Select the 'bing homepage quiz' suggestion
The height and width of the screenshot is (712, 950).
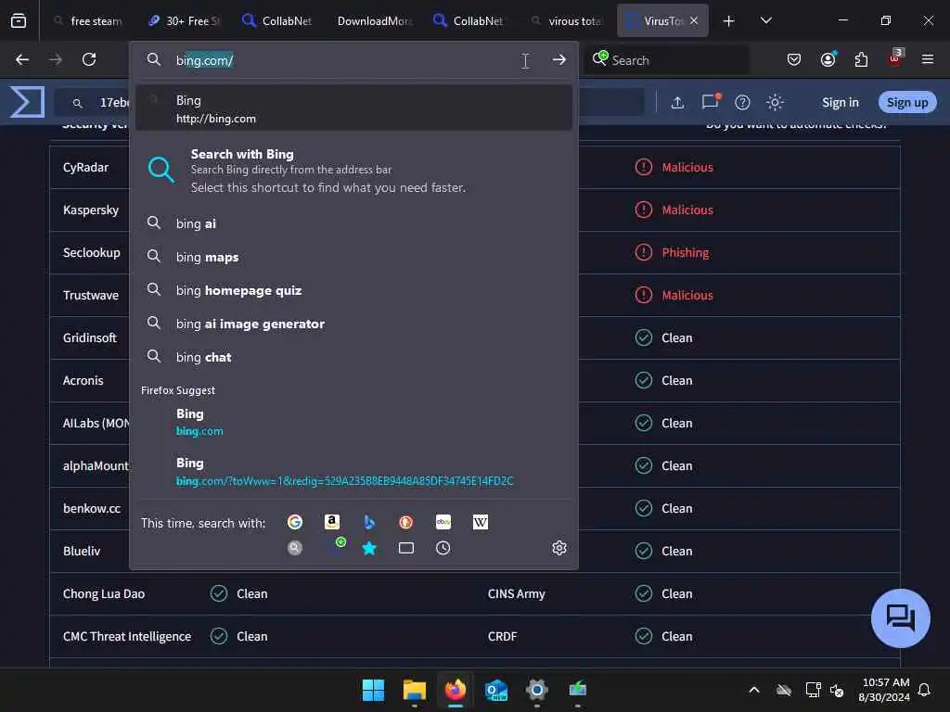click(x=353, y=290)
